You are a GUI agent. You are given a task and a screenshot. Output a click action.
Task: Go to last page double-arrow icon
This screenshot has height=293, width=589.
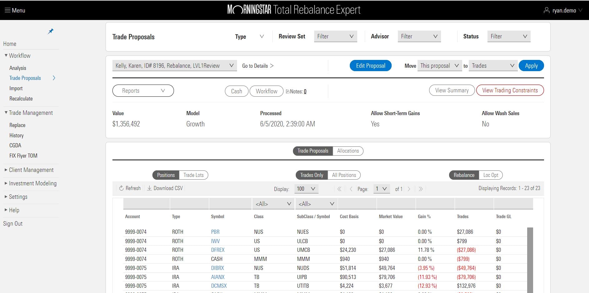(x=421, y=189)
